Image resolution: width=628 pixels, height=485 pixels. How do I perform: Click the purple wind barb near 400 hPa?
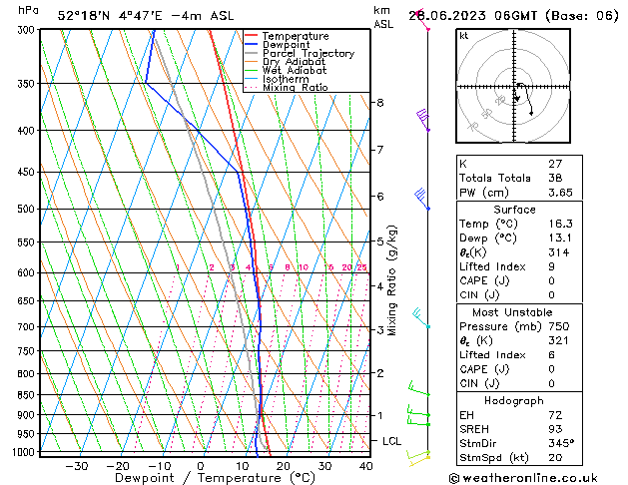[x=423, y=120]
